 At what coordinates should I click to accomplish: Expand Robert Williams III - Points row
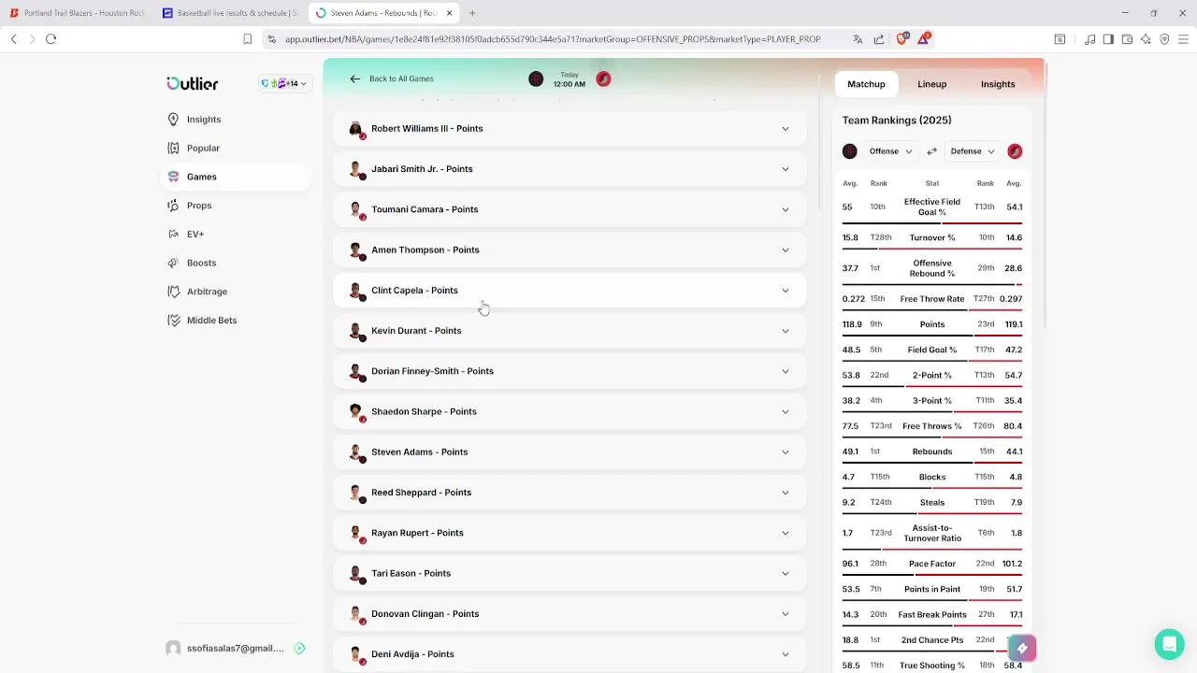click(570, 129)
